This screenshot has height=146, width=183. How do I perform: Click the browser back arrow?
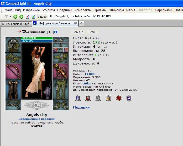point(15,17)
